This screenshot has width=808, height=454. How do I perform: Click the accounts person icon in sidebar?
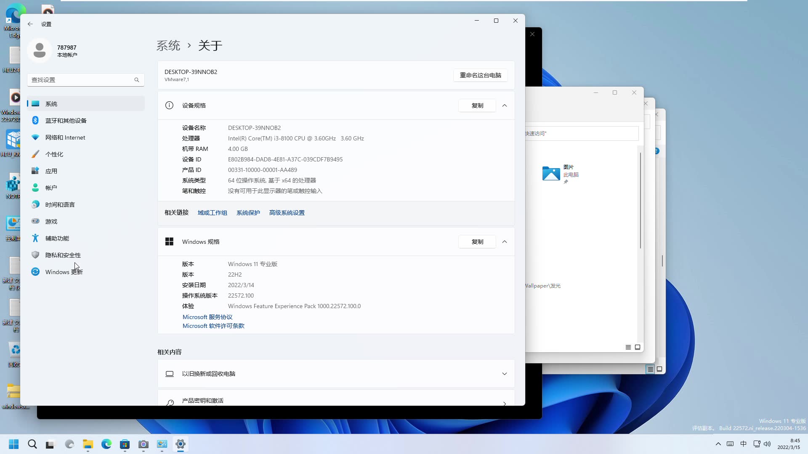tap(35, 188)
